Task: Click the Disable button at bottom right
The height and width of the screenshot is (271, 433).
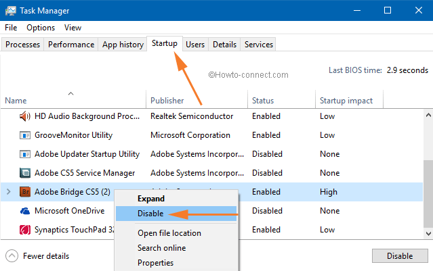Action: (x=400, y=256)
